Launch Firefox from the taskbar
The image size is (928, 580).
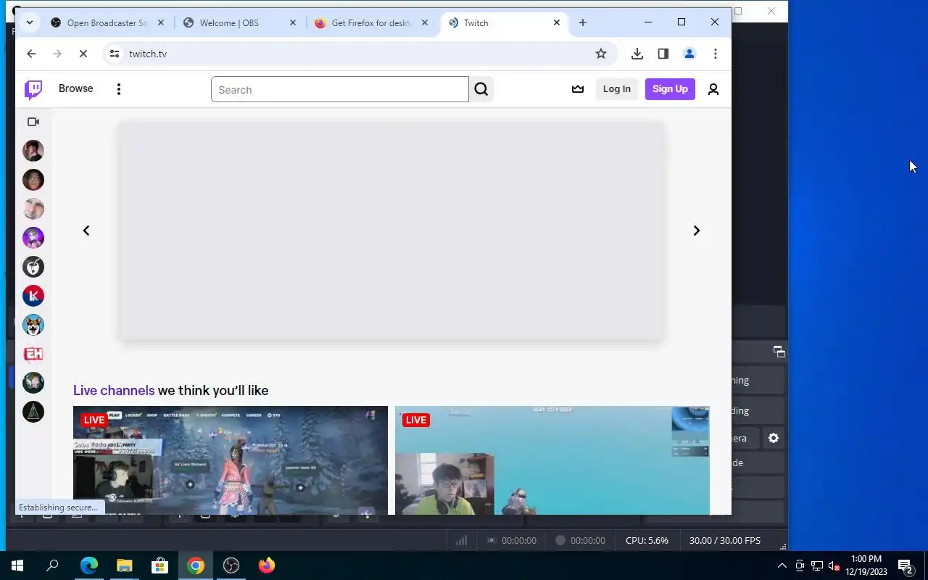point(266,565)
